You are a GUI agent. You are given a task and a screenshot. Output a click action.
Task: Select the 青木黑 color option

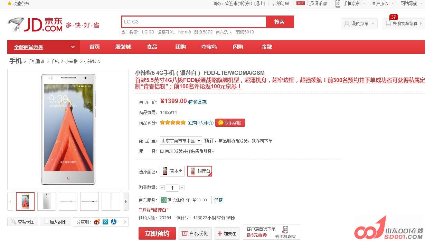coord(172,171)
